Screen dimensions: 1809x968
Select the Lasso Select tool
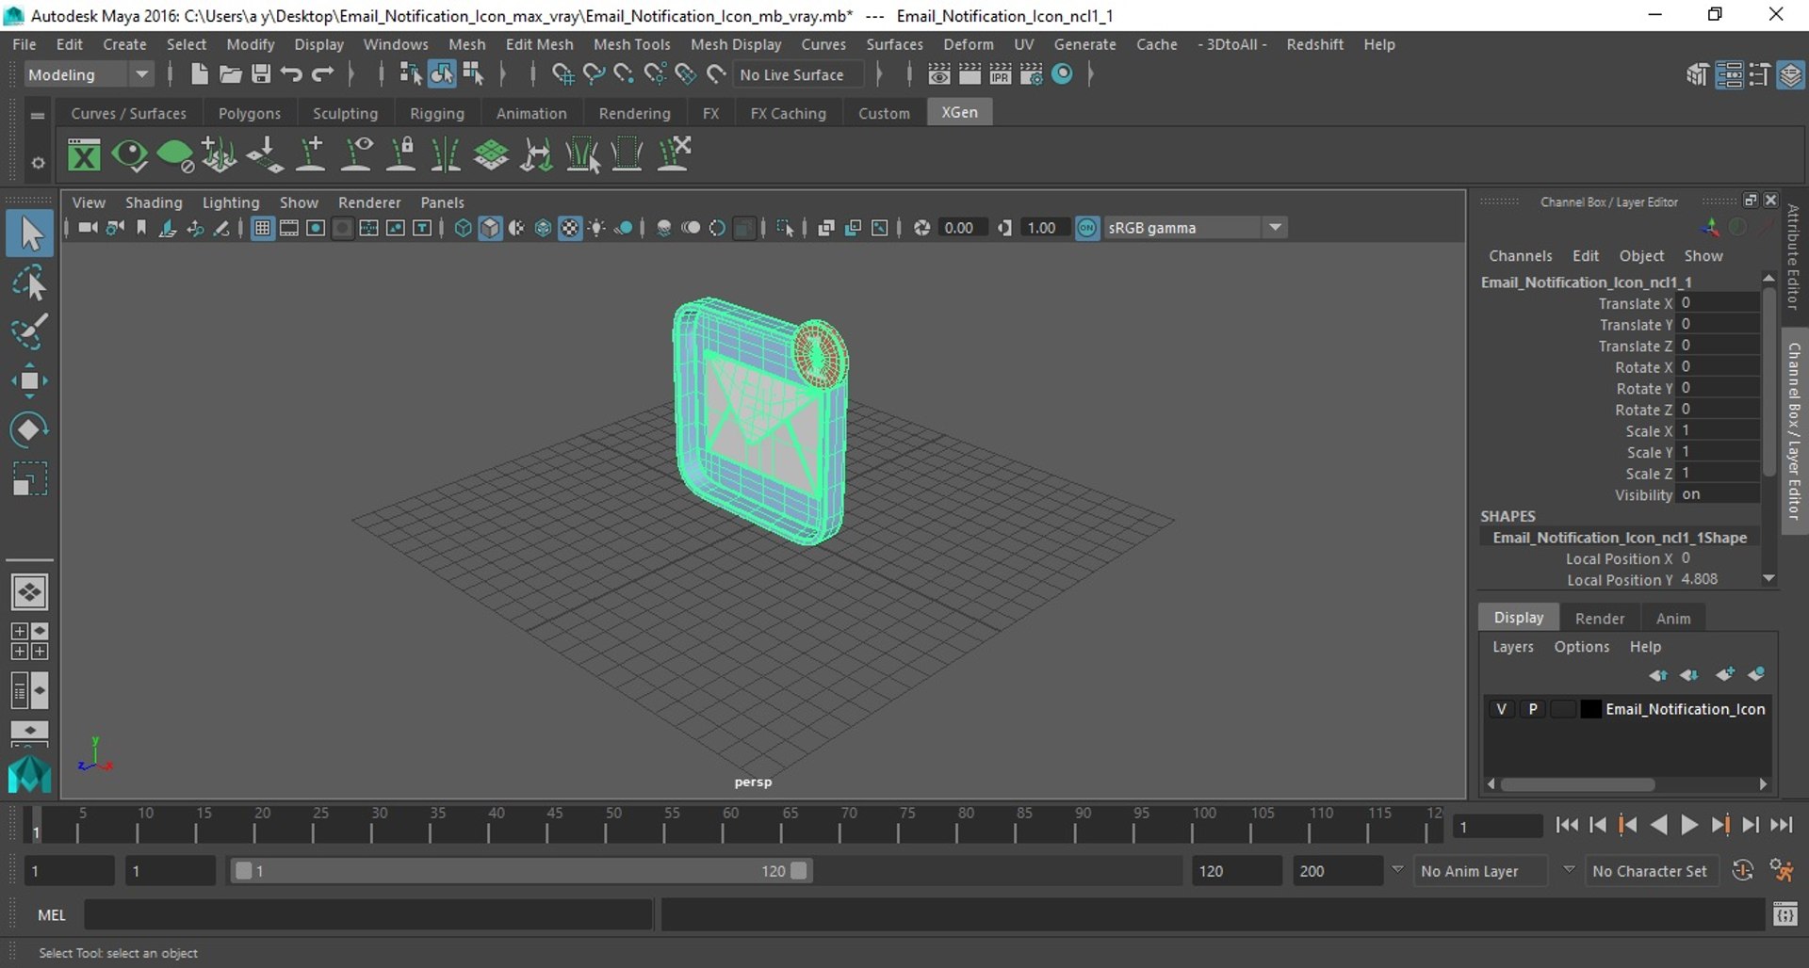tap(29, 283)
